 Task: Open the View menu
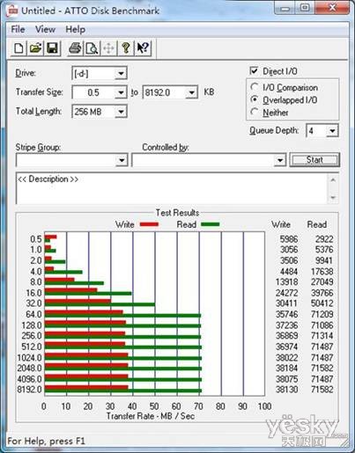pos(45,29)
